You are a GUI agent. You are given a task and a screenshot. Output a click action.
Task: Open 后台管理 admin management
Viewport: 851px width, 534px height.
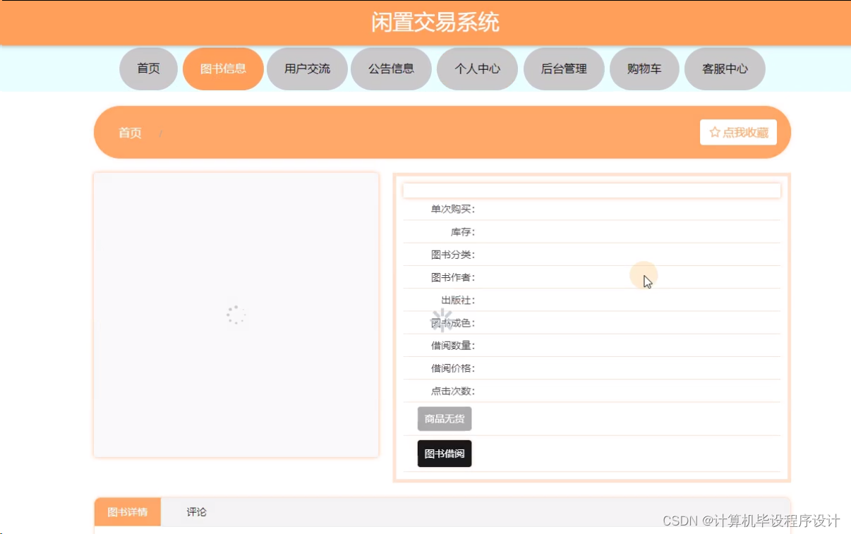tap(564, 68)
